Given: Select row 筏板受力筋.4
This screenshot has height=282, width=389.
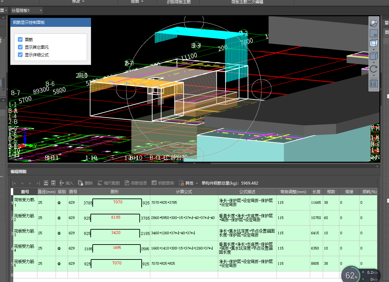Looking at the screenshot, I should pos(195,248).
